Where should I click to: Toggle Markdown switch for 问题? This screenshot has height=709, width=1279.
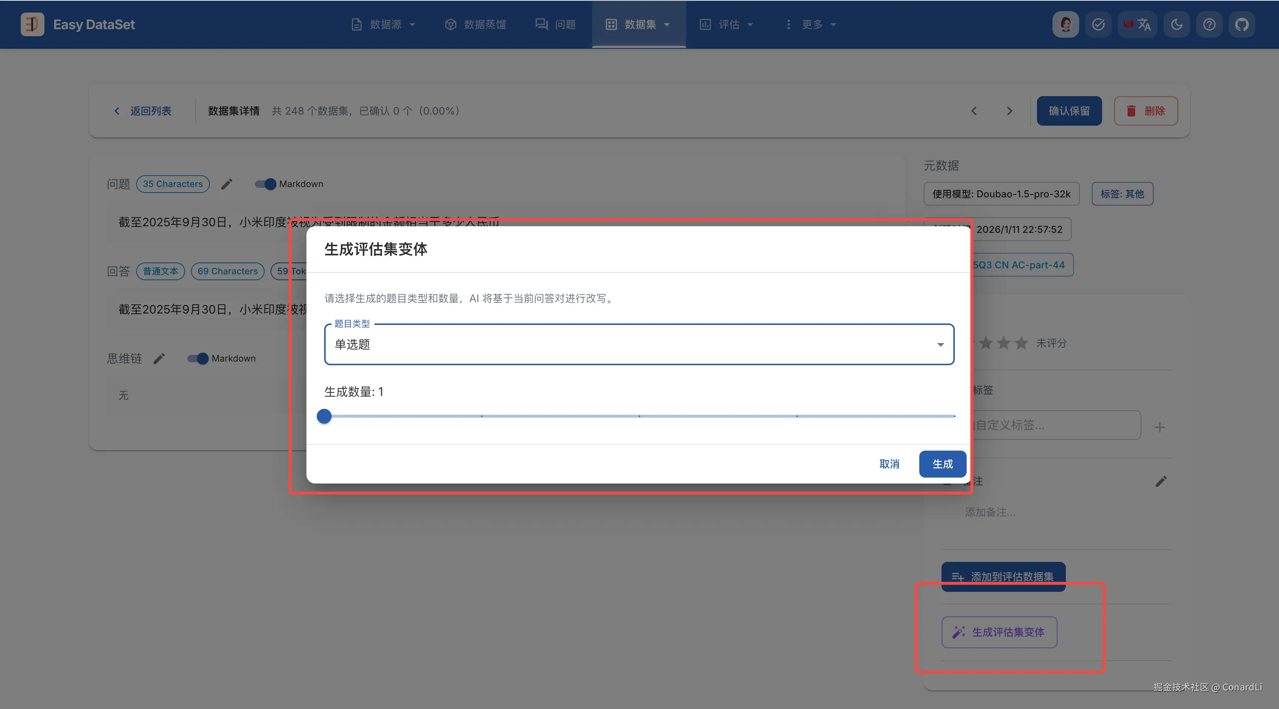tap(266, 184)
